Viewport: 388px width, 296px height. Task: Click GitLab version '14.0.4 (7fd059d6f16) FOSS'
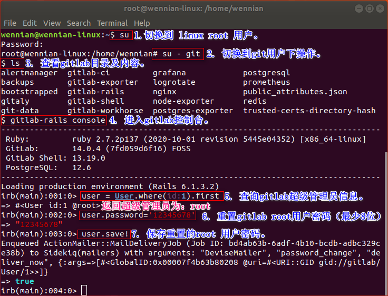click(131, 149)
